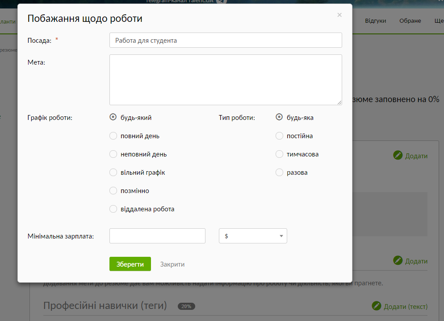Click the 20% badge near Професійні навички
The width and height of the screenshot is (444, 321).
pos(186,306)
